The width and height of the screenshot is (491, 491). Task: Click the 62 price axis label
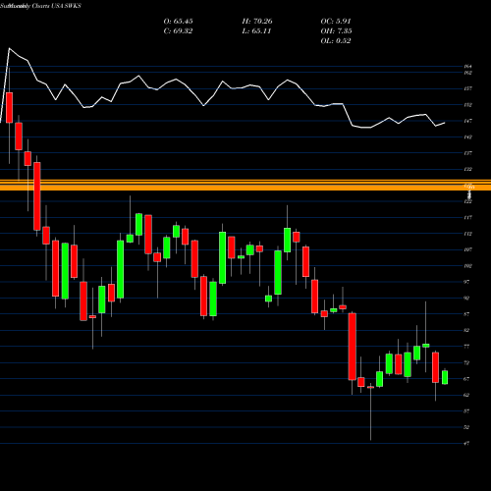point(466,395)
